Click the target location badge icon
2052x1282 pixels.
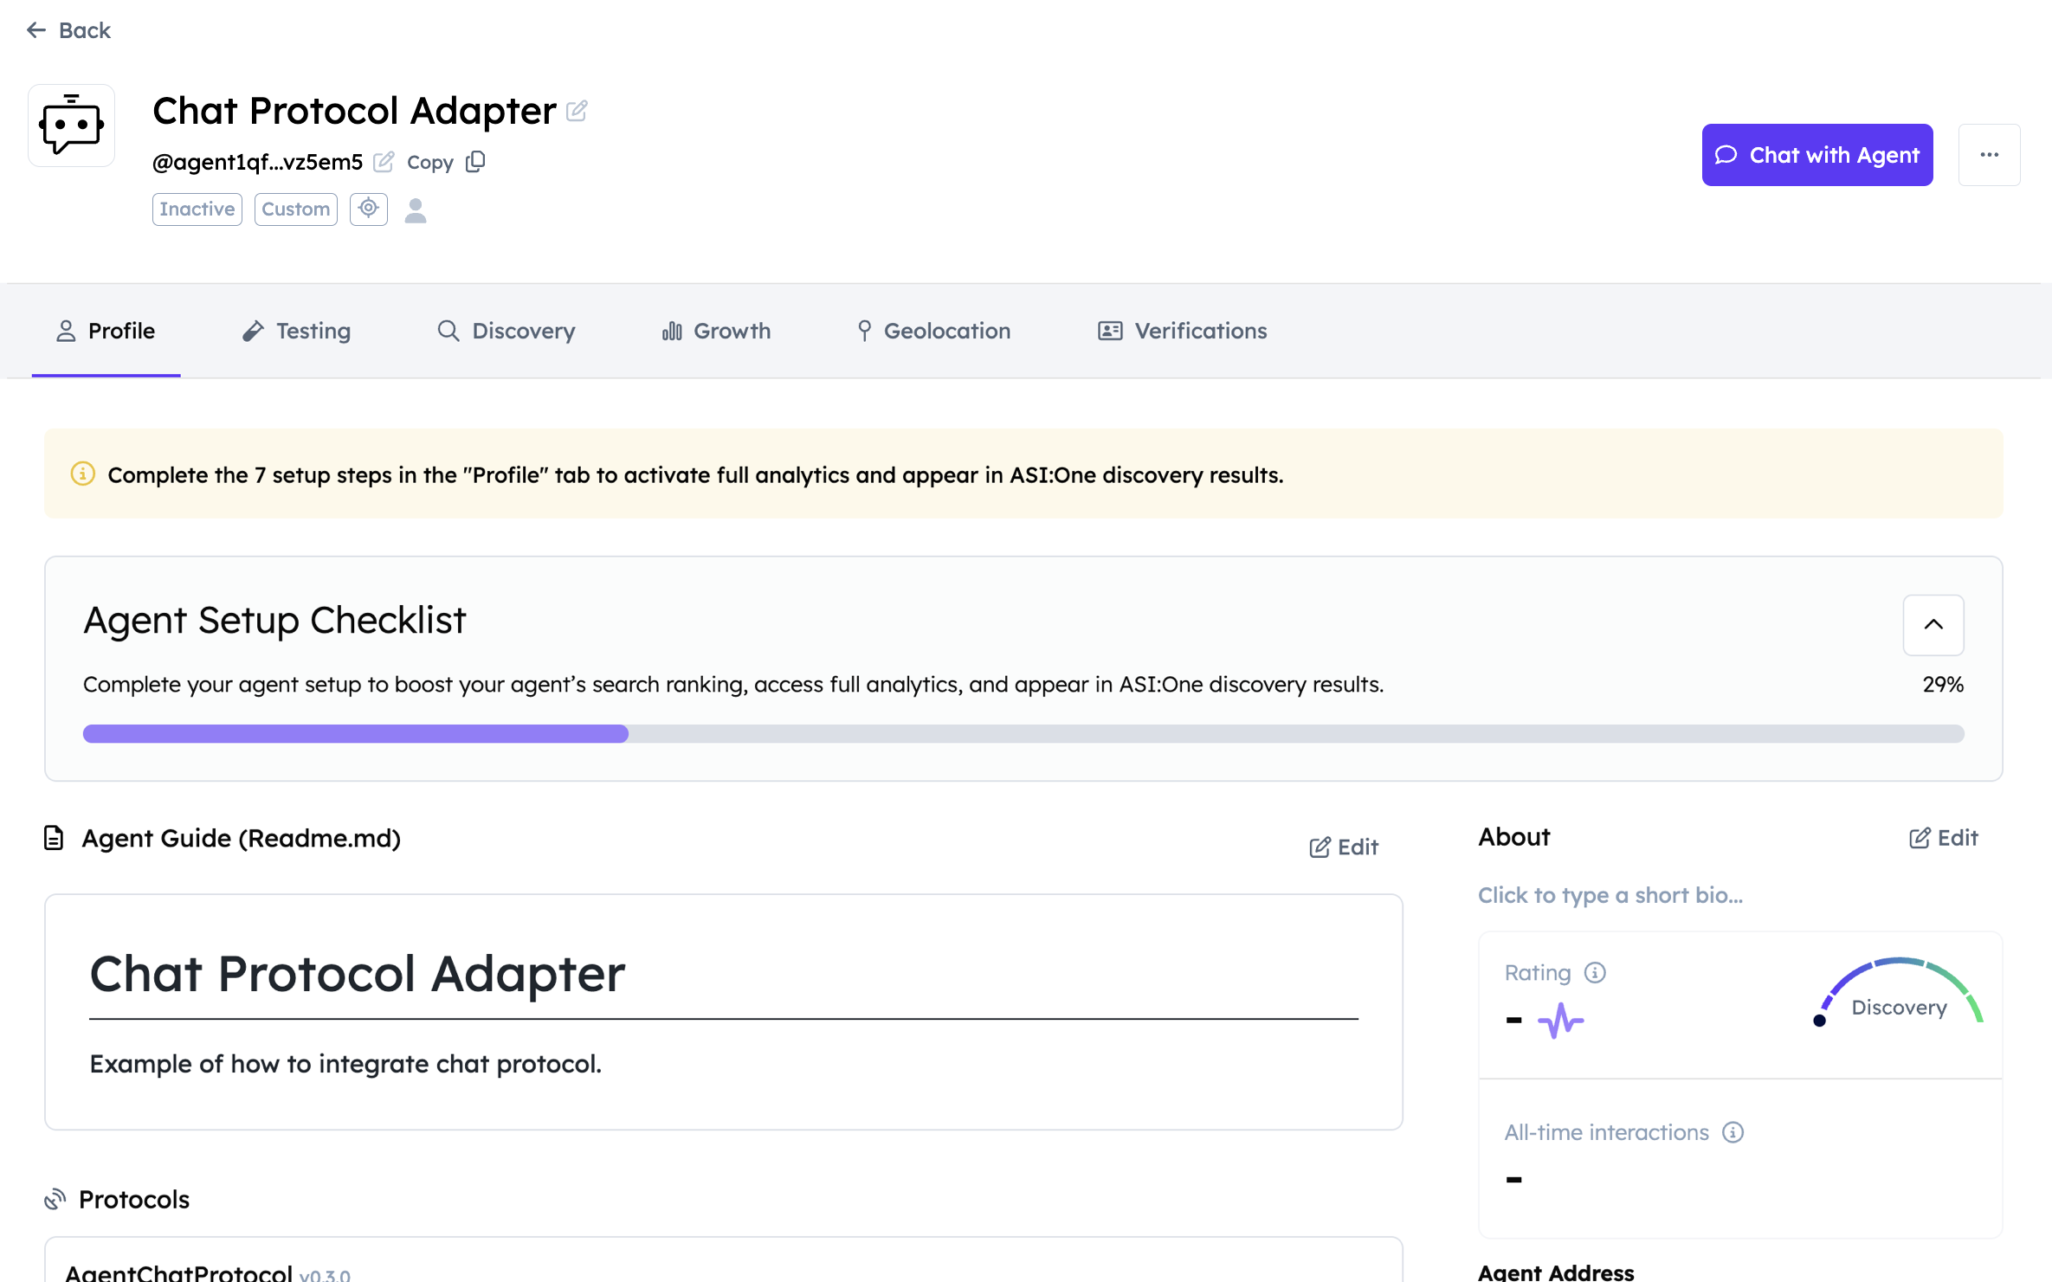click(x=369, y=209)
